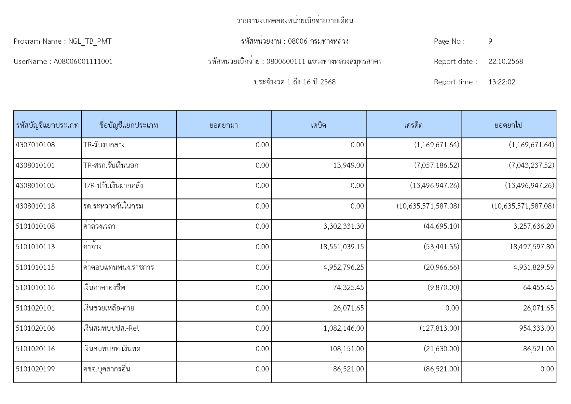Screen dimensions: 571x404
Task: Click the ชื่อบัญชีแยกประเภท column header
Action: (129, 125)
